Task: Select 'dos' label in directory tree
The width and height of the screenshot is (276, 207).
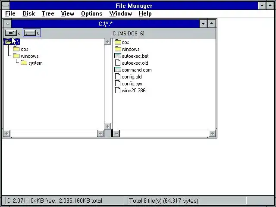Action: click(x=25, y=49)
